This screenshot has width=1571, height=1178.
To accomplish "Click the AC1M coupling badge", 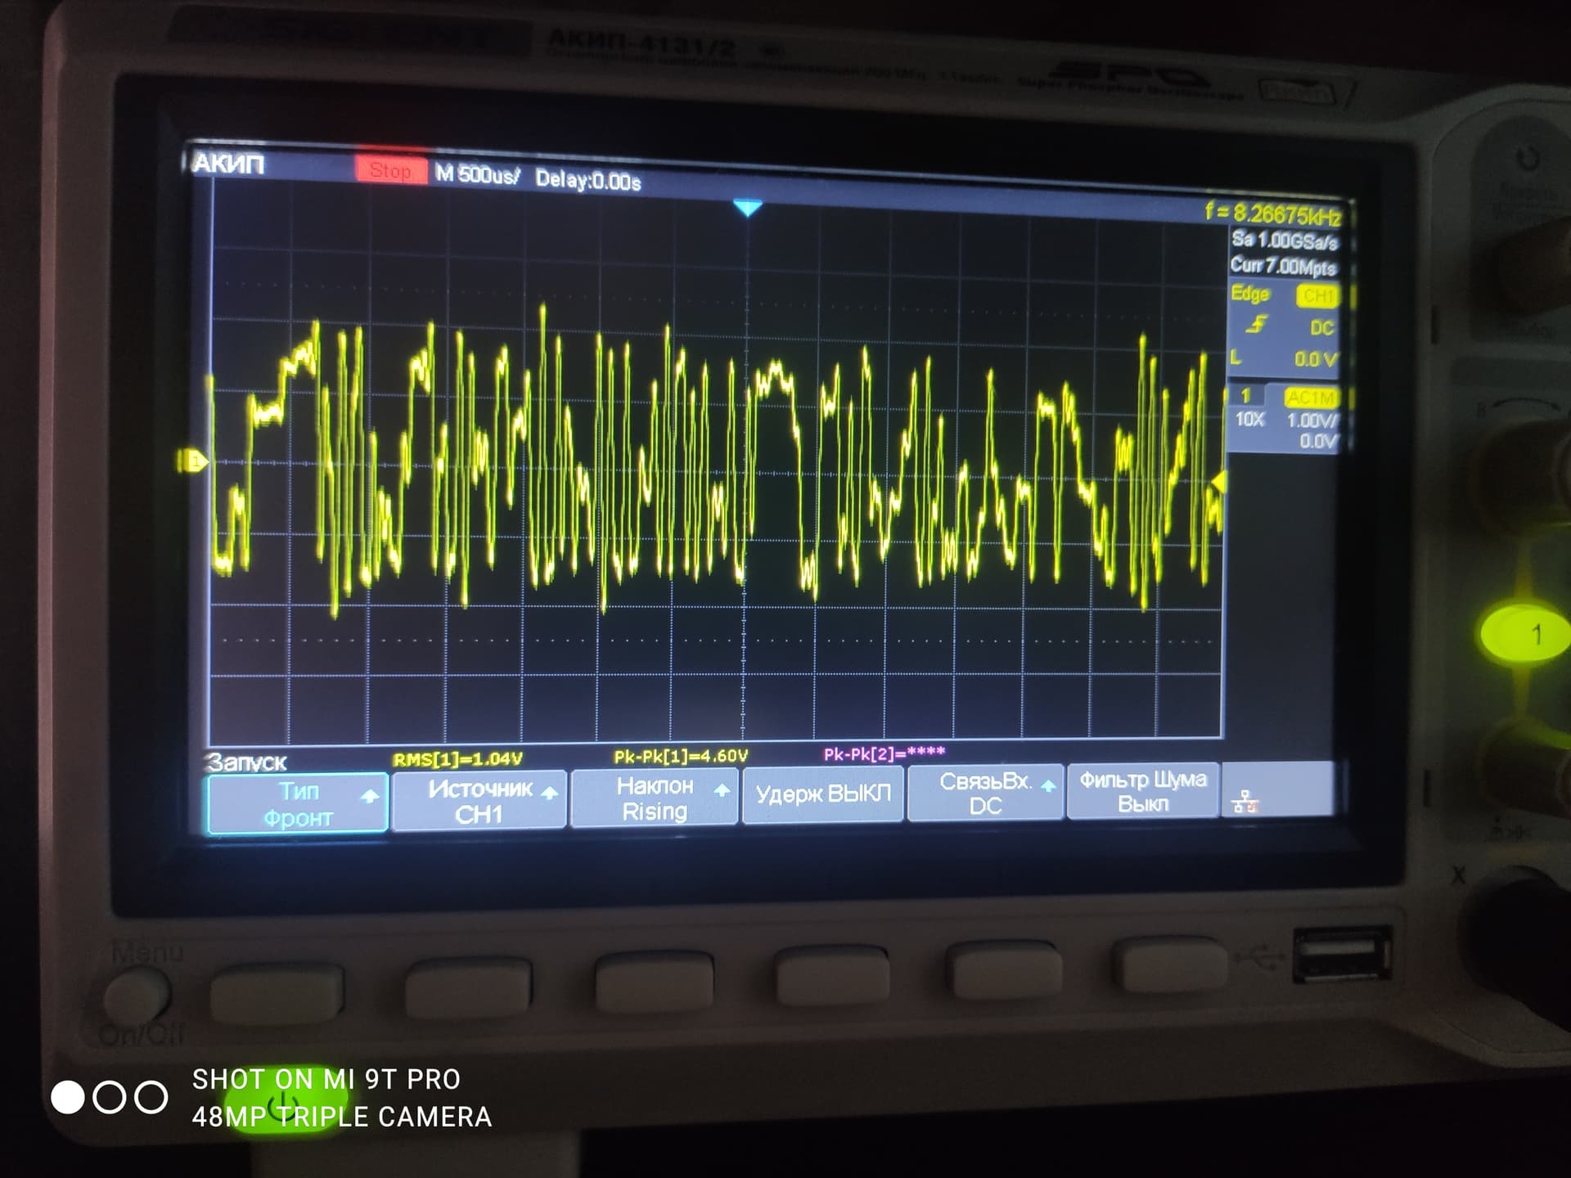I will pyautogui.click(x=1311, y=398).
